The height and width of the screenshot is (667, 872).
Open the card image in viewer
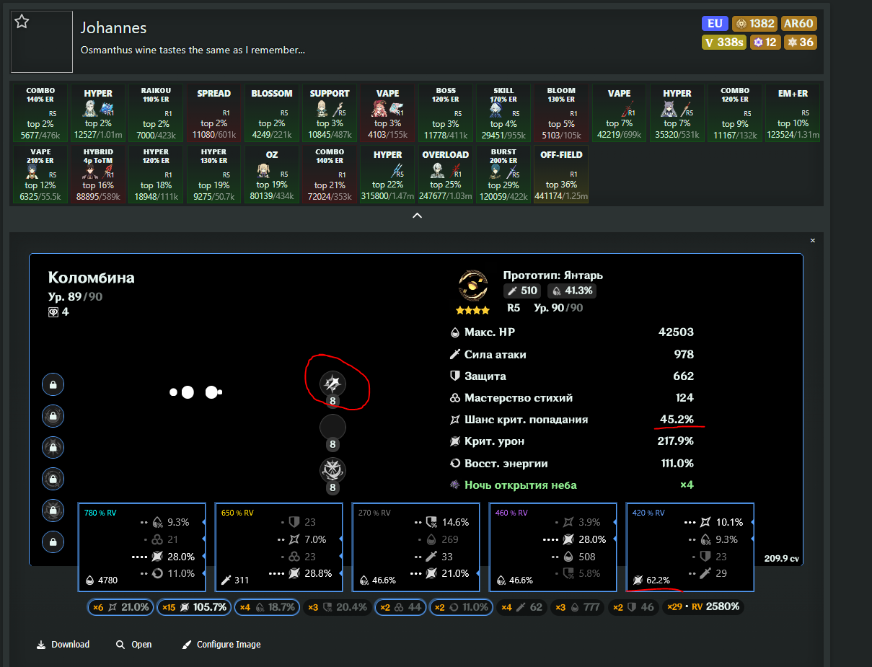133,645
